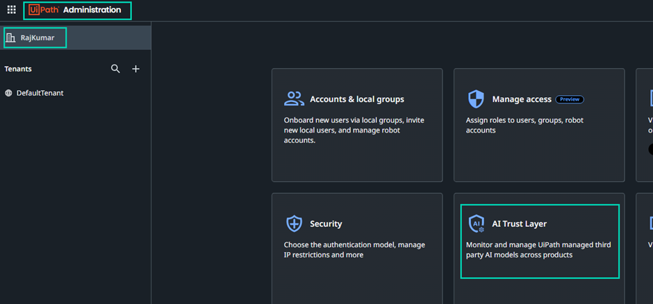Open Accounts & local groups card title
The width and height of the screenshot is (653, 304).
357,99
